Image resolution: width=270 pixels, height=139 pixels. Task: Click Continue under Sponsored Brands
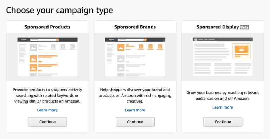point(135,122)
